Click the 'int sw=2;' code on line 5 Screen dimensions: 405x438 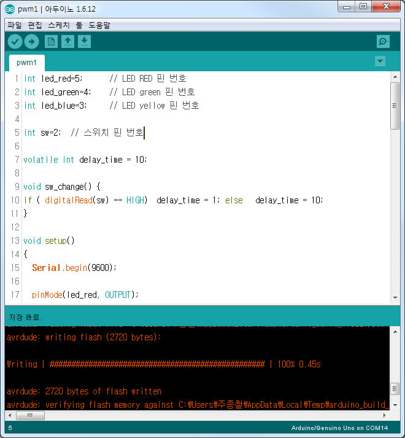coord(42,133)
